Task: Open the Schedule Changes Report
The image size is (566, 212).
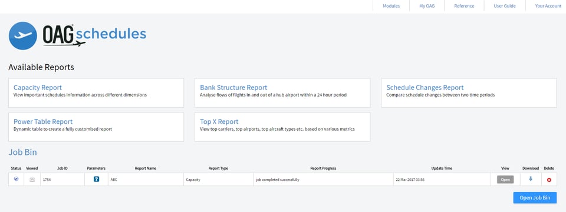Action: point(425,88)
